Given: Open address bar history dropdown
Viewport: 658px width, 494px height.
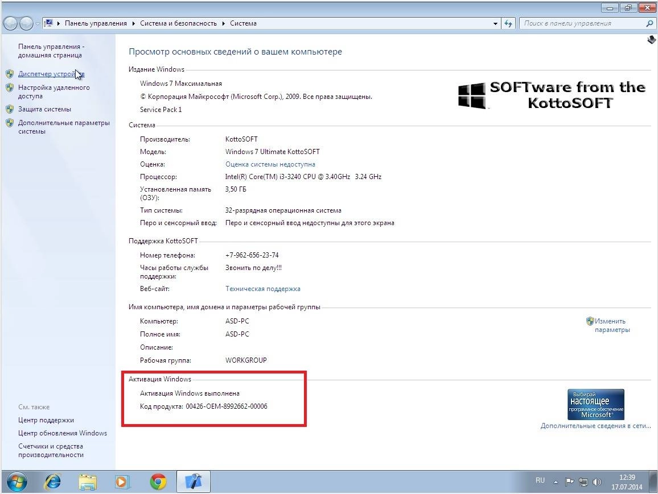Looking at the screenshot, I should [x=495, y=24].
